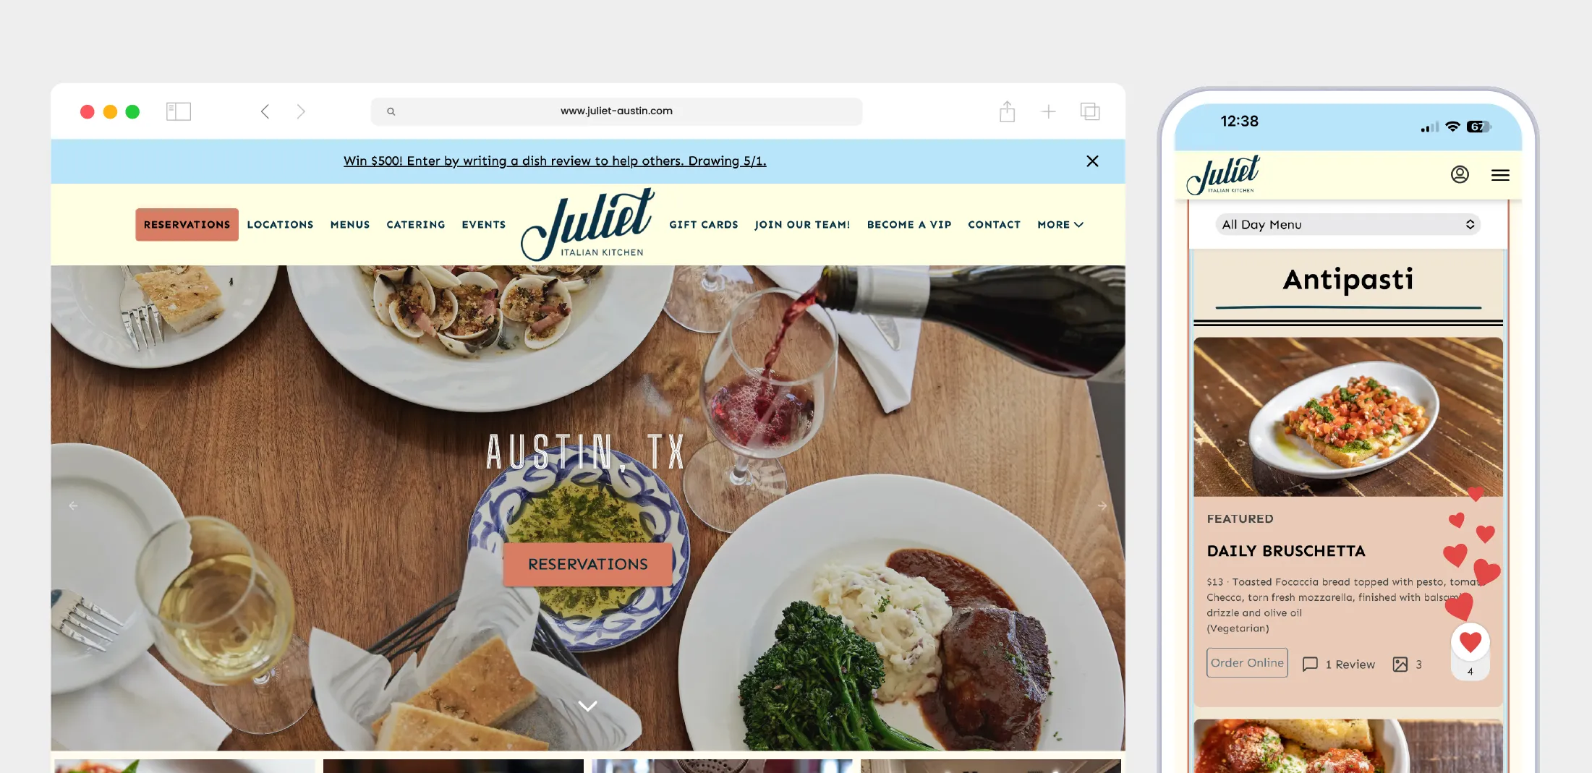Image resolution: width=1592 pixels, height=773 pixels.
Task: Open the account profile icon on mobile
Action: click(x=1460, y=174)
